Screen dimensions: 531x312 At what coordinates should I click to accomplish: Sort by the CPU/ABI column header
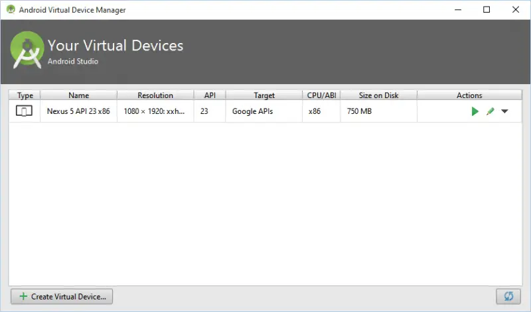point(322,95)
